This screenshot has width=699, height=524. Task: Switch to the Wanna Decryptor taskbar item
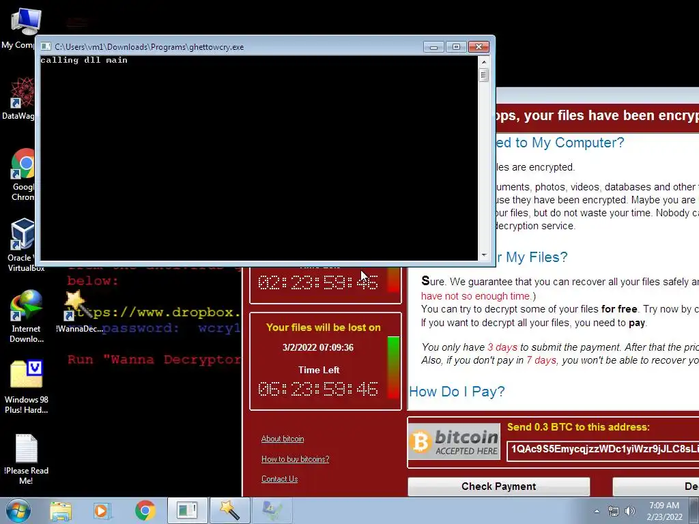pos(229,510)
